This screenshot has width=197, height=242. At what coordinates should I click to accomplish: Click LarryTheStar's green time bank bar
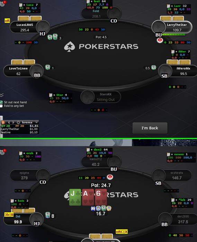pos(173,35)
